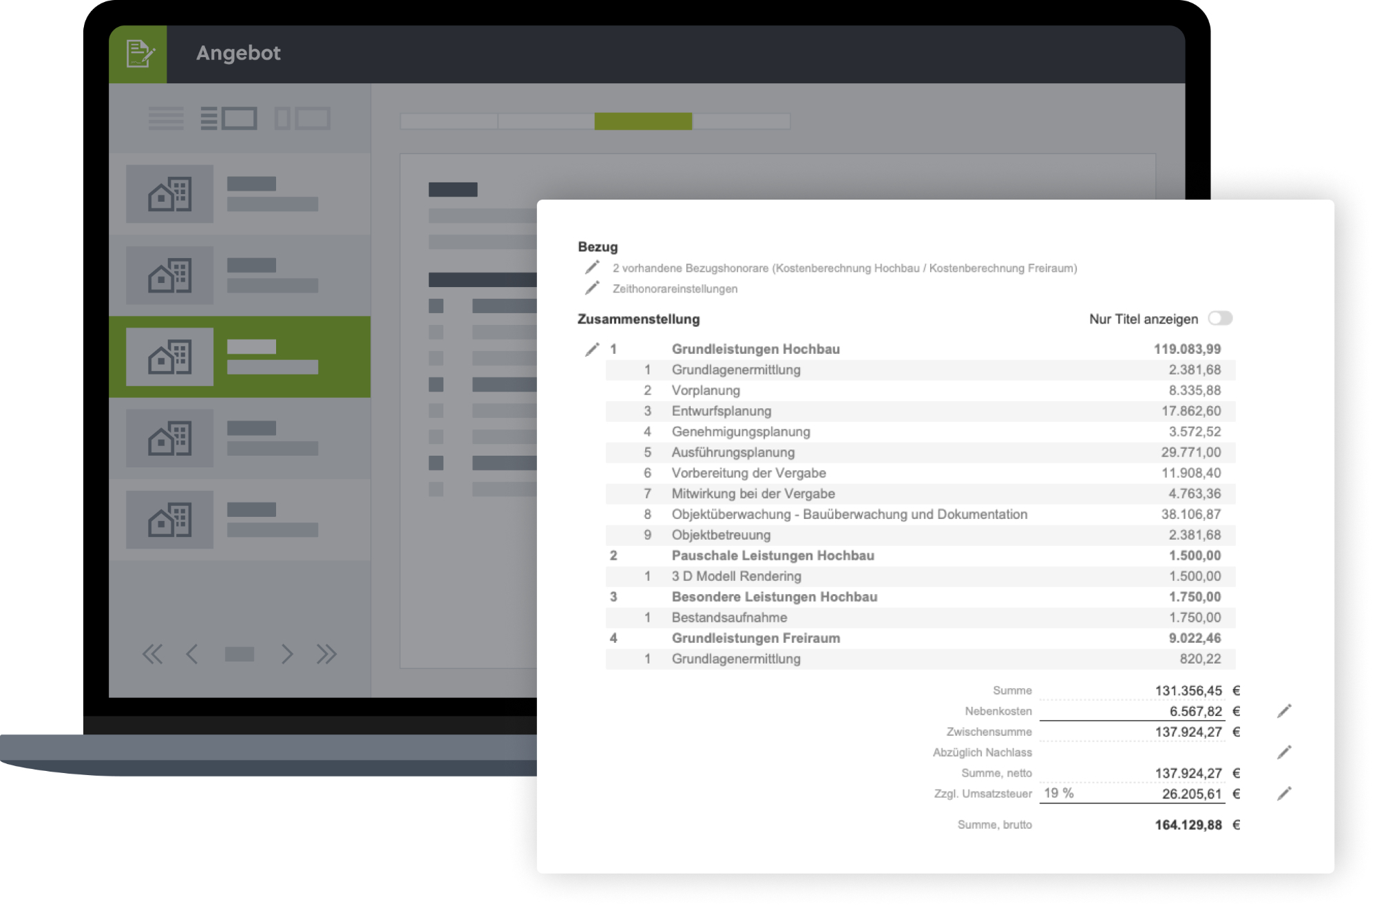
Task: Select split list-and-detail layout icon
Action: point(229,118)
